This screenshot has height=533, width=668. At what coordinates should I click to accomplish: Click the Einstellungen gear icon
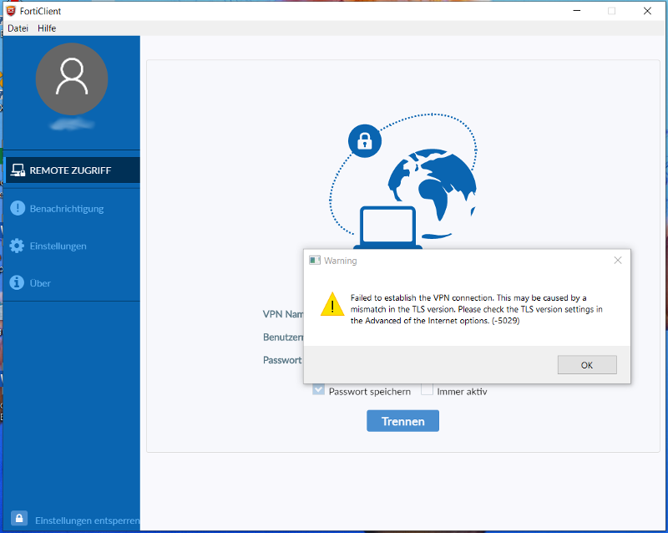[17, 246]
